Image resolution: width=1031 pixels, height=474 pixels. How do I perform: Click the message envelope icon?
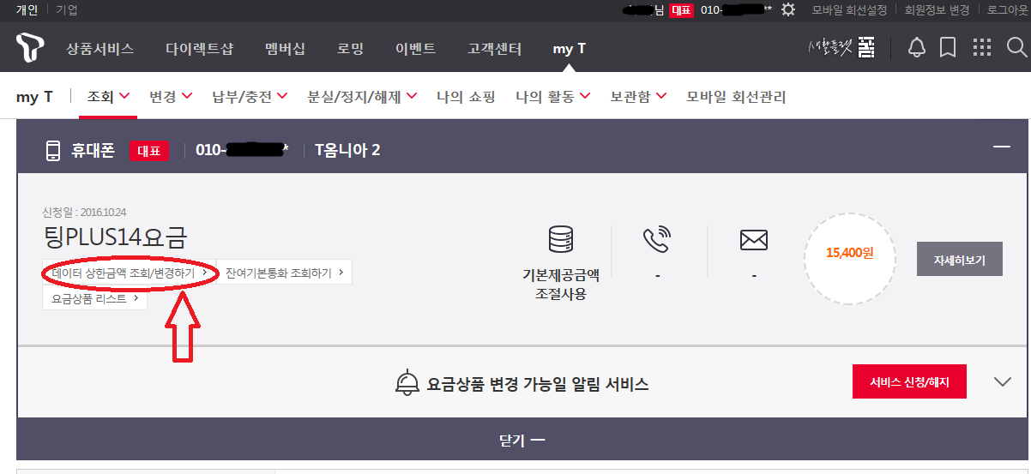[x=753, y=240]
